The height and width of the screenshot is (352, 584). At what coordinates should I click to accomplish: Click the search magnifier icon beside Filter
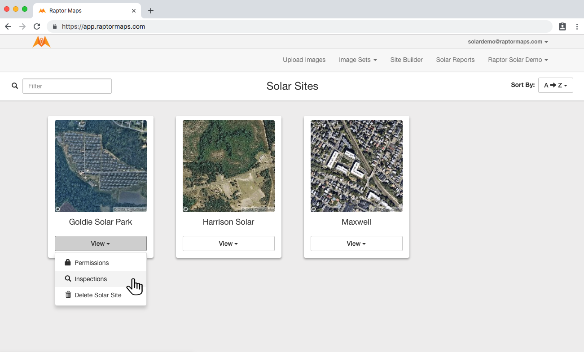15,86
